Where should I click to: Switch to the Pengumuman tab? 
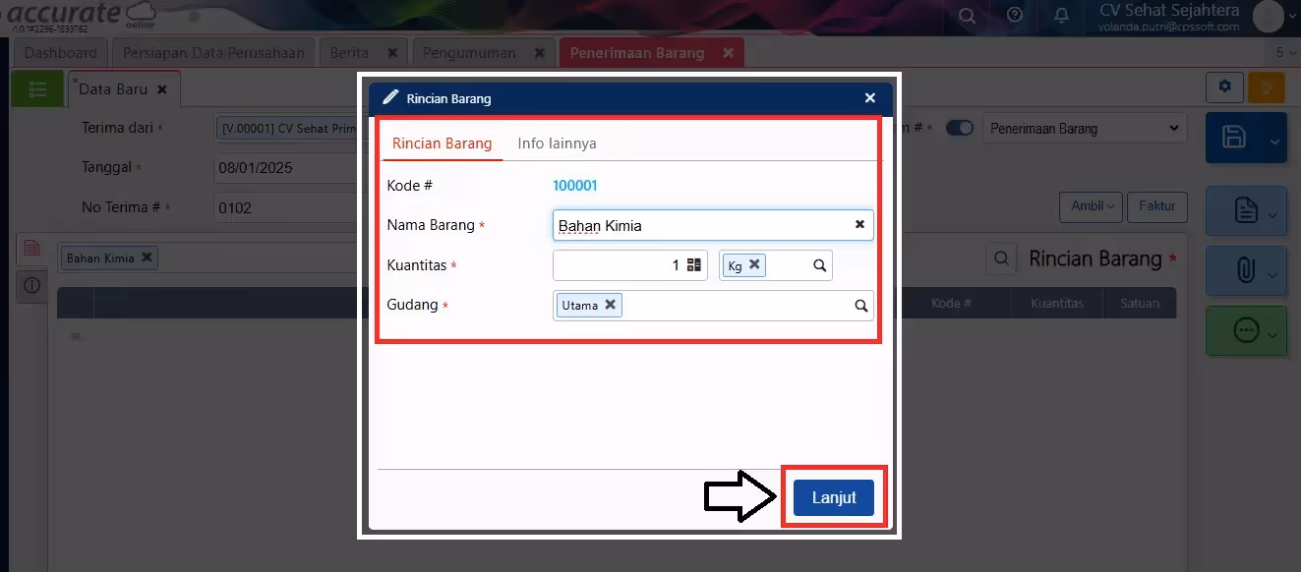pyautogui.click(x=468, y=53)
